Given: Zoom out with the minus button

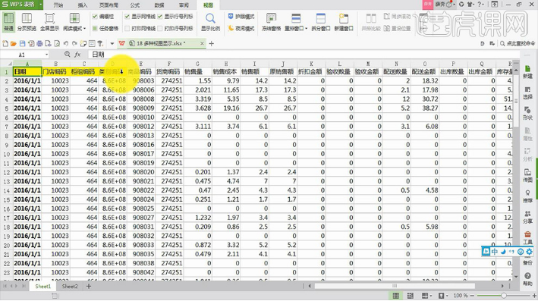Looking at the screenshot, I should coord(472,296).
